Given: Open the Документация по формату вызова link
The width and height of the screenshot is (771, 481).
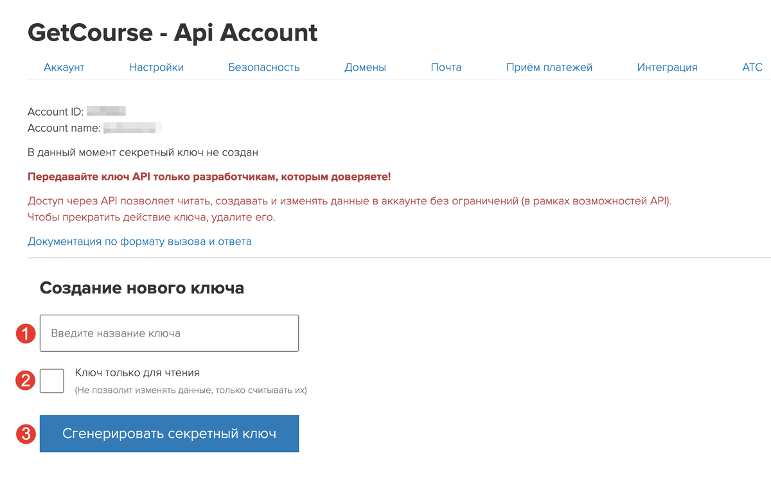Looking at the screenshot, I should [139, 241].
